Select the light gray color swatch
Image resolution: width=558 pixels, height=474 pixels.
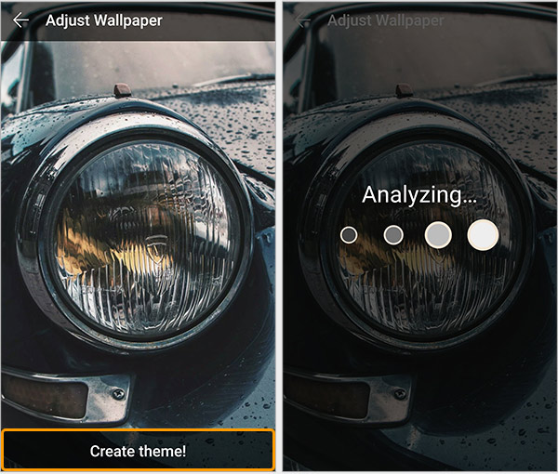click(438, 235)
